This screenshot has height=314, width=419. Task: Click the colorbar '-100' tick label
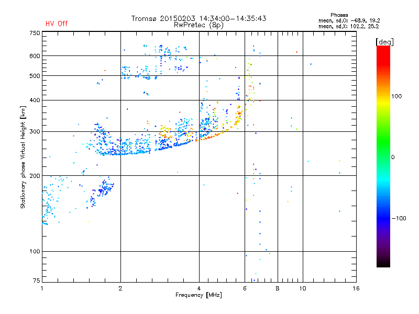click(399, 218)
